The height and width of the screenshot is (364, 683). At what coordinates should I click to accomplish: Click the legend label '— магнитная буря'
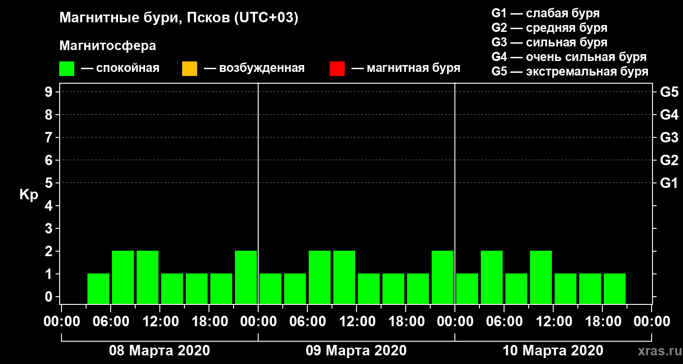(406, 68)
